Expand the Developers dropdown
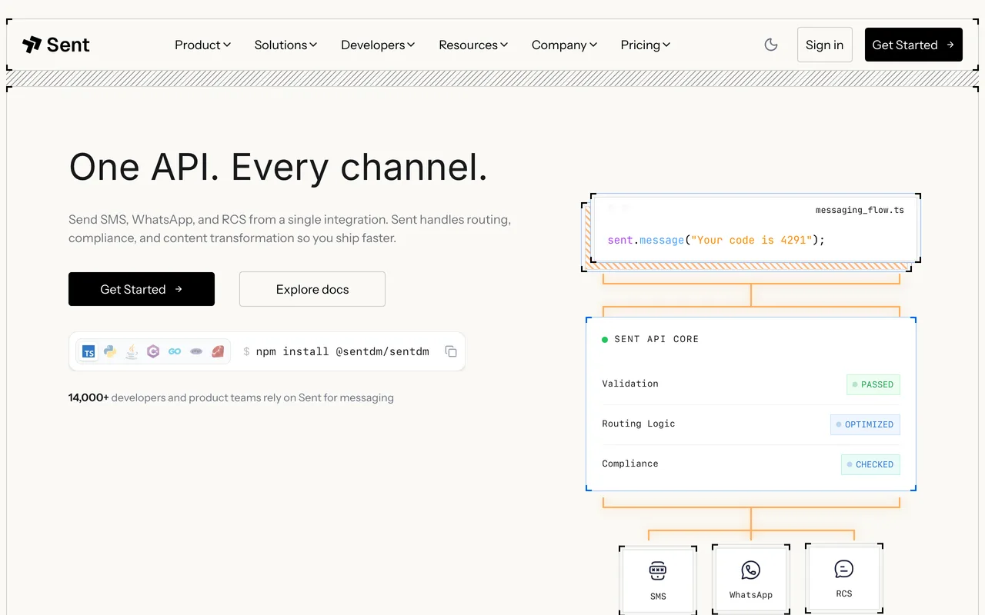The height and width of the screenshot is (615, 985). point(378,45)
